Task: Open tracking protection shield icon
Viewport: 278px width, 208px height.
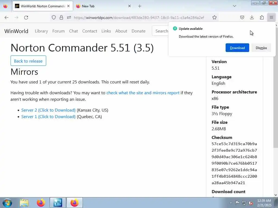Action: coord(54,17)
